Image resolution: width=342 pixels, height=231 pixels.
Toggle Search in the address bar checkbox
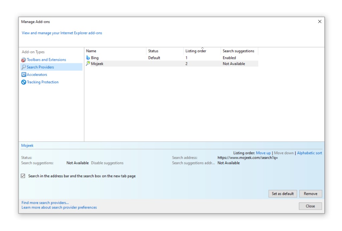pyautogui.click(x=23, y=176)
